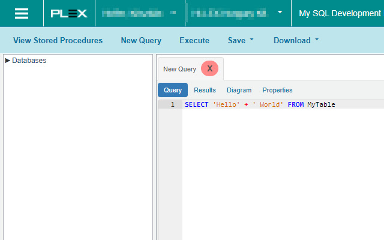The width and height of the screenshot is (384, 240).
Task: Click the 'Hello' string literal
Action: click(x=226, y=104)
